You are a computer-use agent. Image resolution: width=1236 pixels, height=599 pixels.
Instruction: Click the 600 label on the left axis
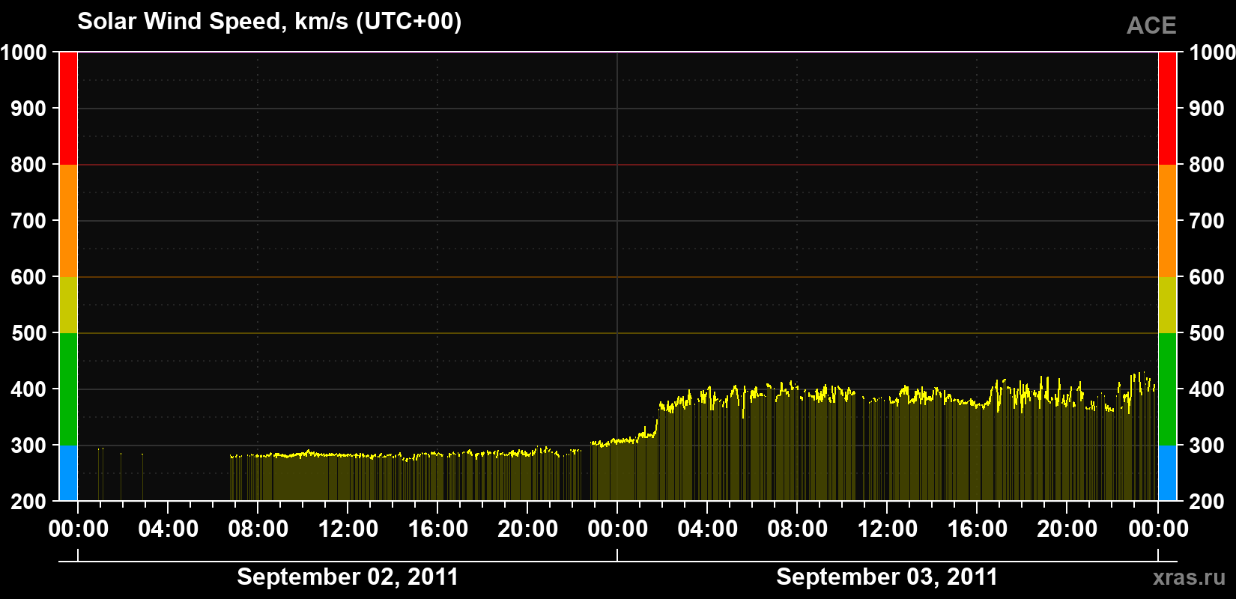click(x=28, y=277)
